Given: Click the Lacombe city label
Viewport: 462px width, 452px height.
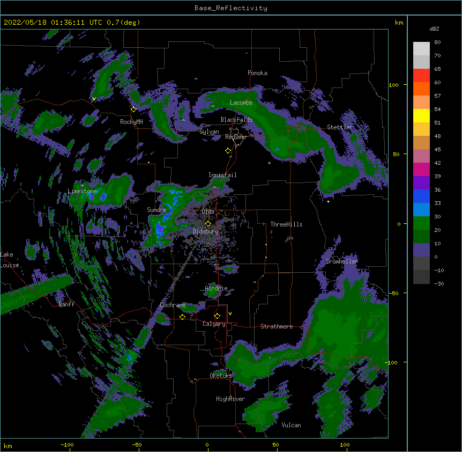Looking at the screenshot, I should (x=241, y=103).
